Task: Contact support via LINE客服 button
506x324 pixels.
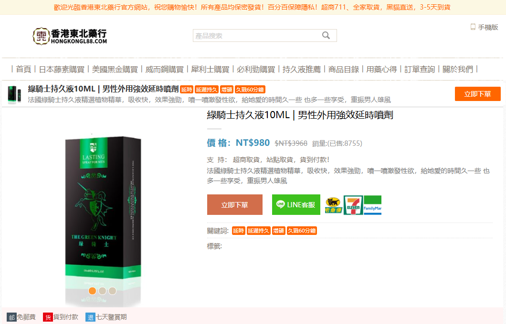Action: click(x=296, y=205)
